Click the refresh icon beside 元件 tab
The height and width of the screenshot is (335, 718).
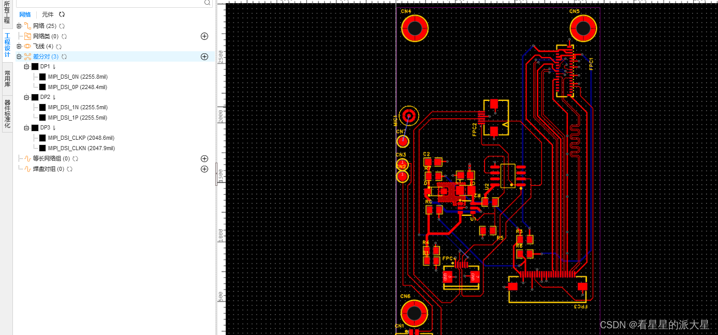click(x=62, y=14)
